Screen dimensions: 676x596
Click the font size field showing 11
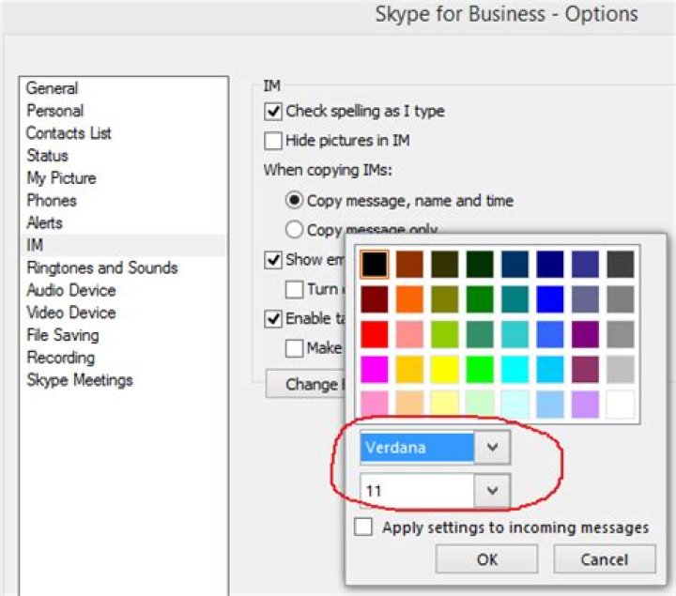click(417, 491)
